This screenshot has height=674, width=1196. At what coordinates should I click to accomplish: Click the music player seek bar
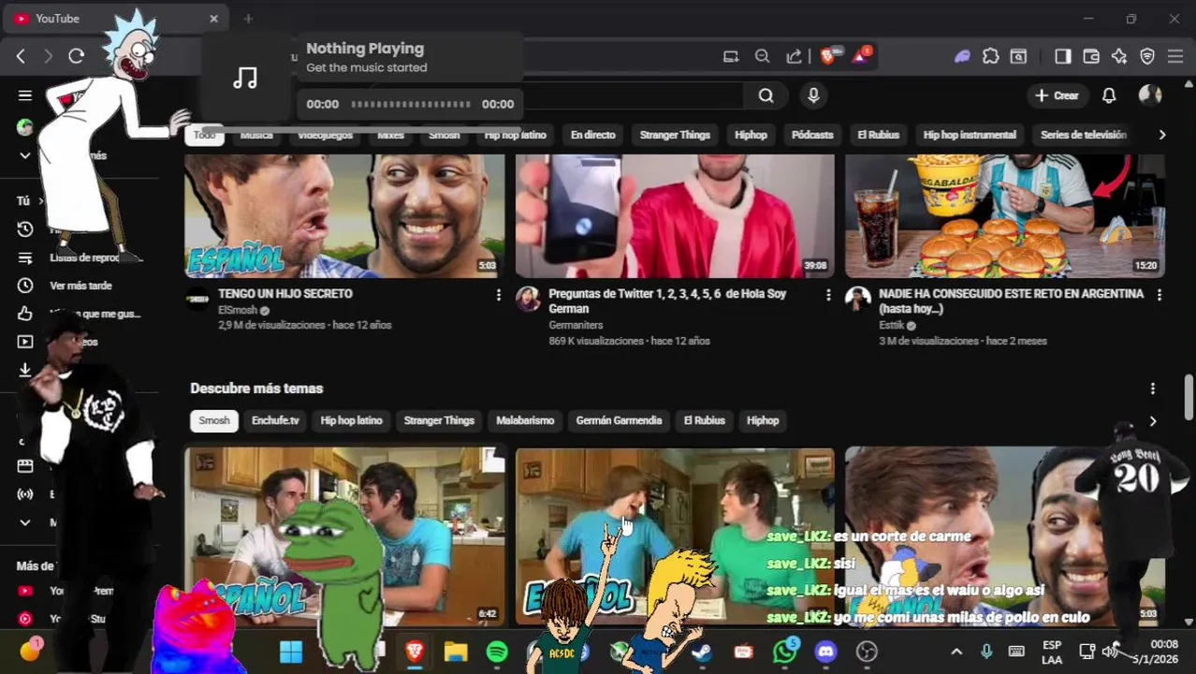[411, 104]
